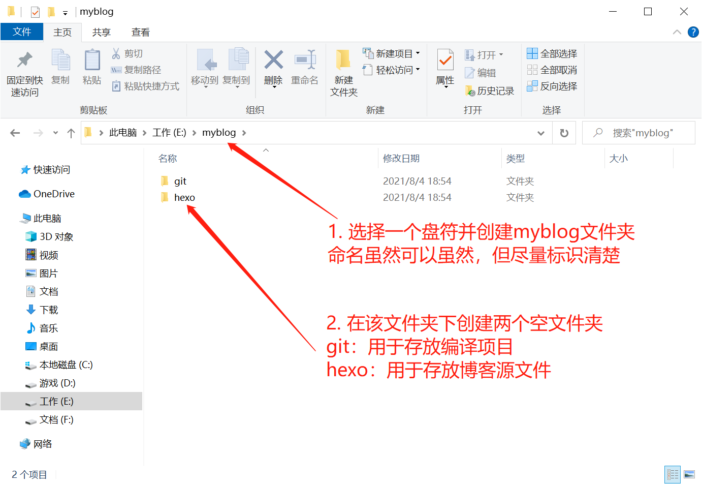
Task: Click the Forward navigation arrow
Action: [38, 133]
